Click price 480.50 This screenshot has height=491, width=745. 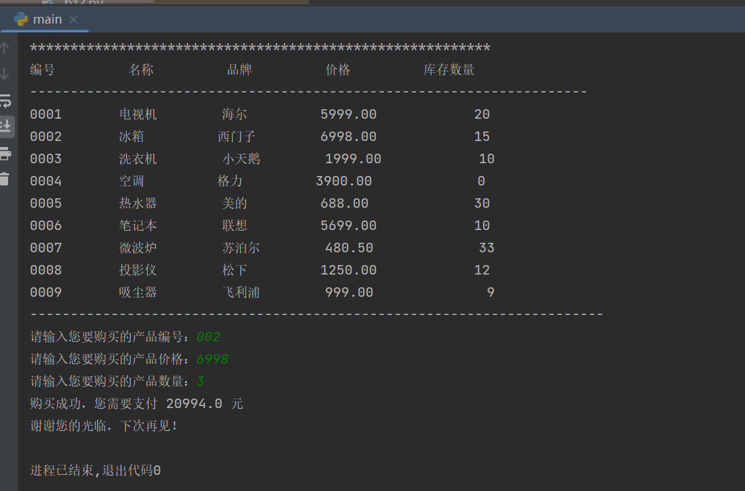click(349, 248)
